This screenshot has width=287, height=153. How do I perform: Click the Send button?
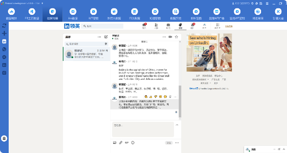(x=169, y=143)
